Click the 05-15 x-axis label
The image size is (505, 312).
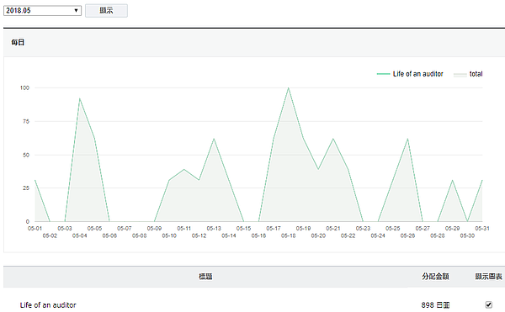click(243, 229)
